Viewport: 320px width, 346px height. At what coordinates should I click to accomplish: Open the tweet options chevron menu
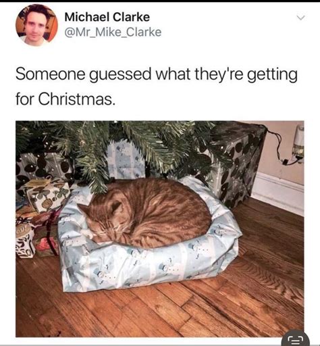(300, 18)
